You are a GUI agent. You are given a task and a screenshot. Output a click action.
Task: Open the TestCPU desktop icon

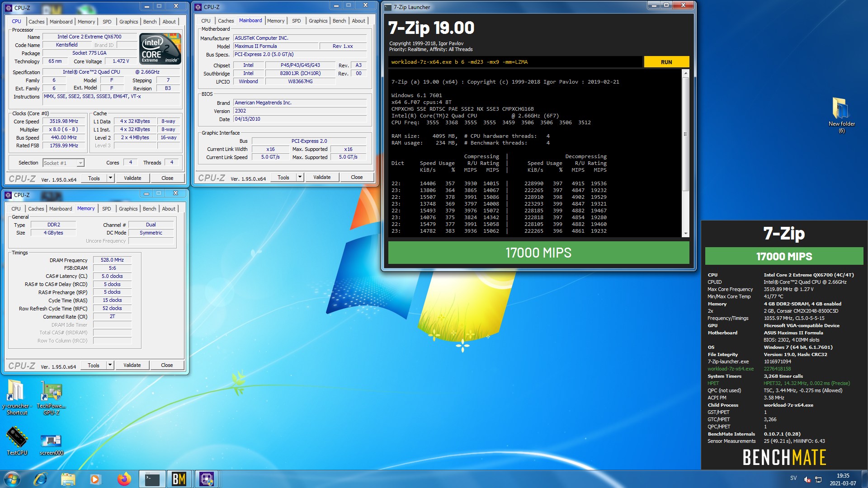[x=17, y=441]
